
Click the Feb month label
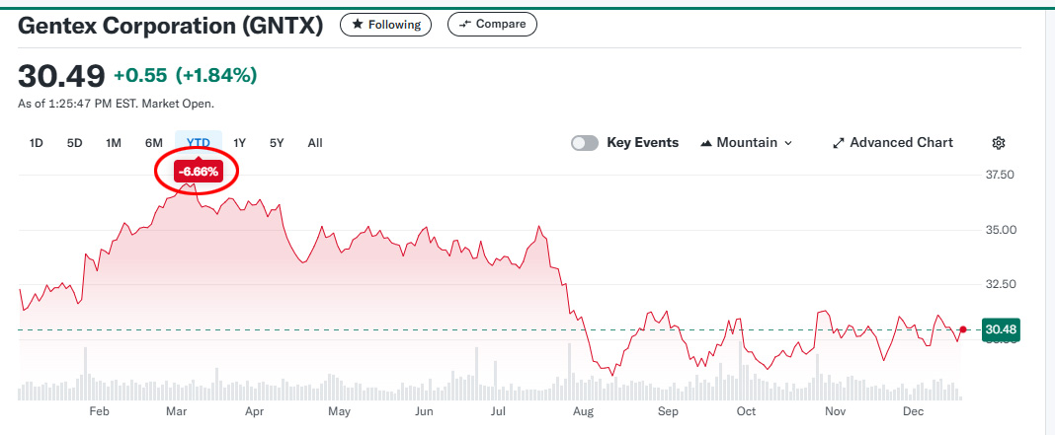coord(99,411)
